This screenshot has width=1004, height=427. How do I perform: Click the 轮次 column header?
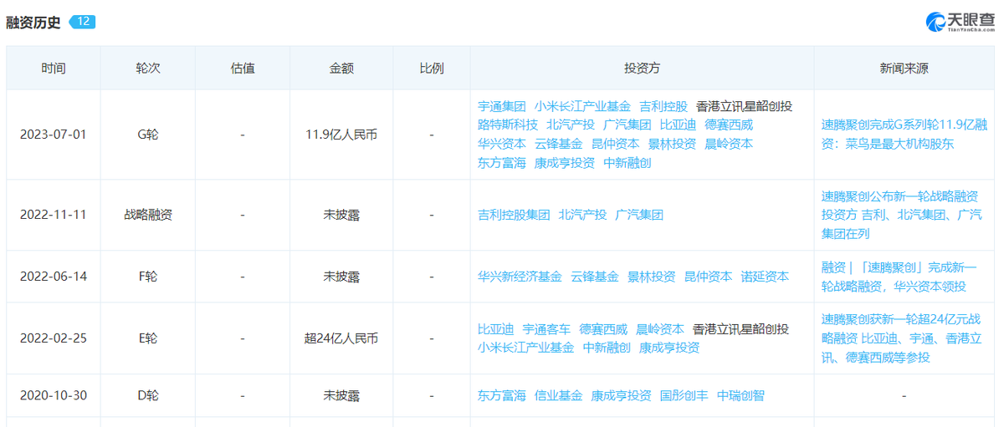click(x=148, y=69)
